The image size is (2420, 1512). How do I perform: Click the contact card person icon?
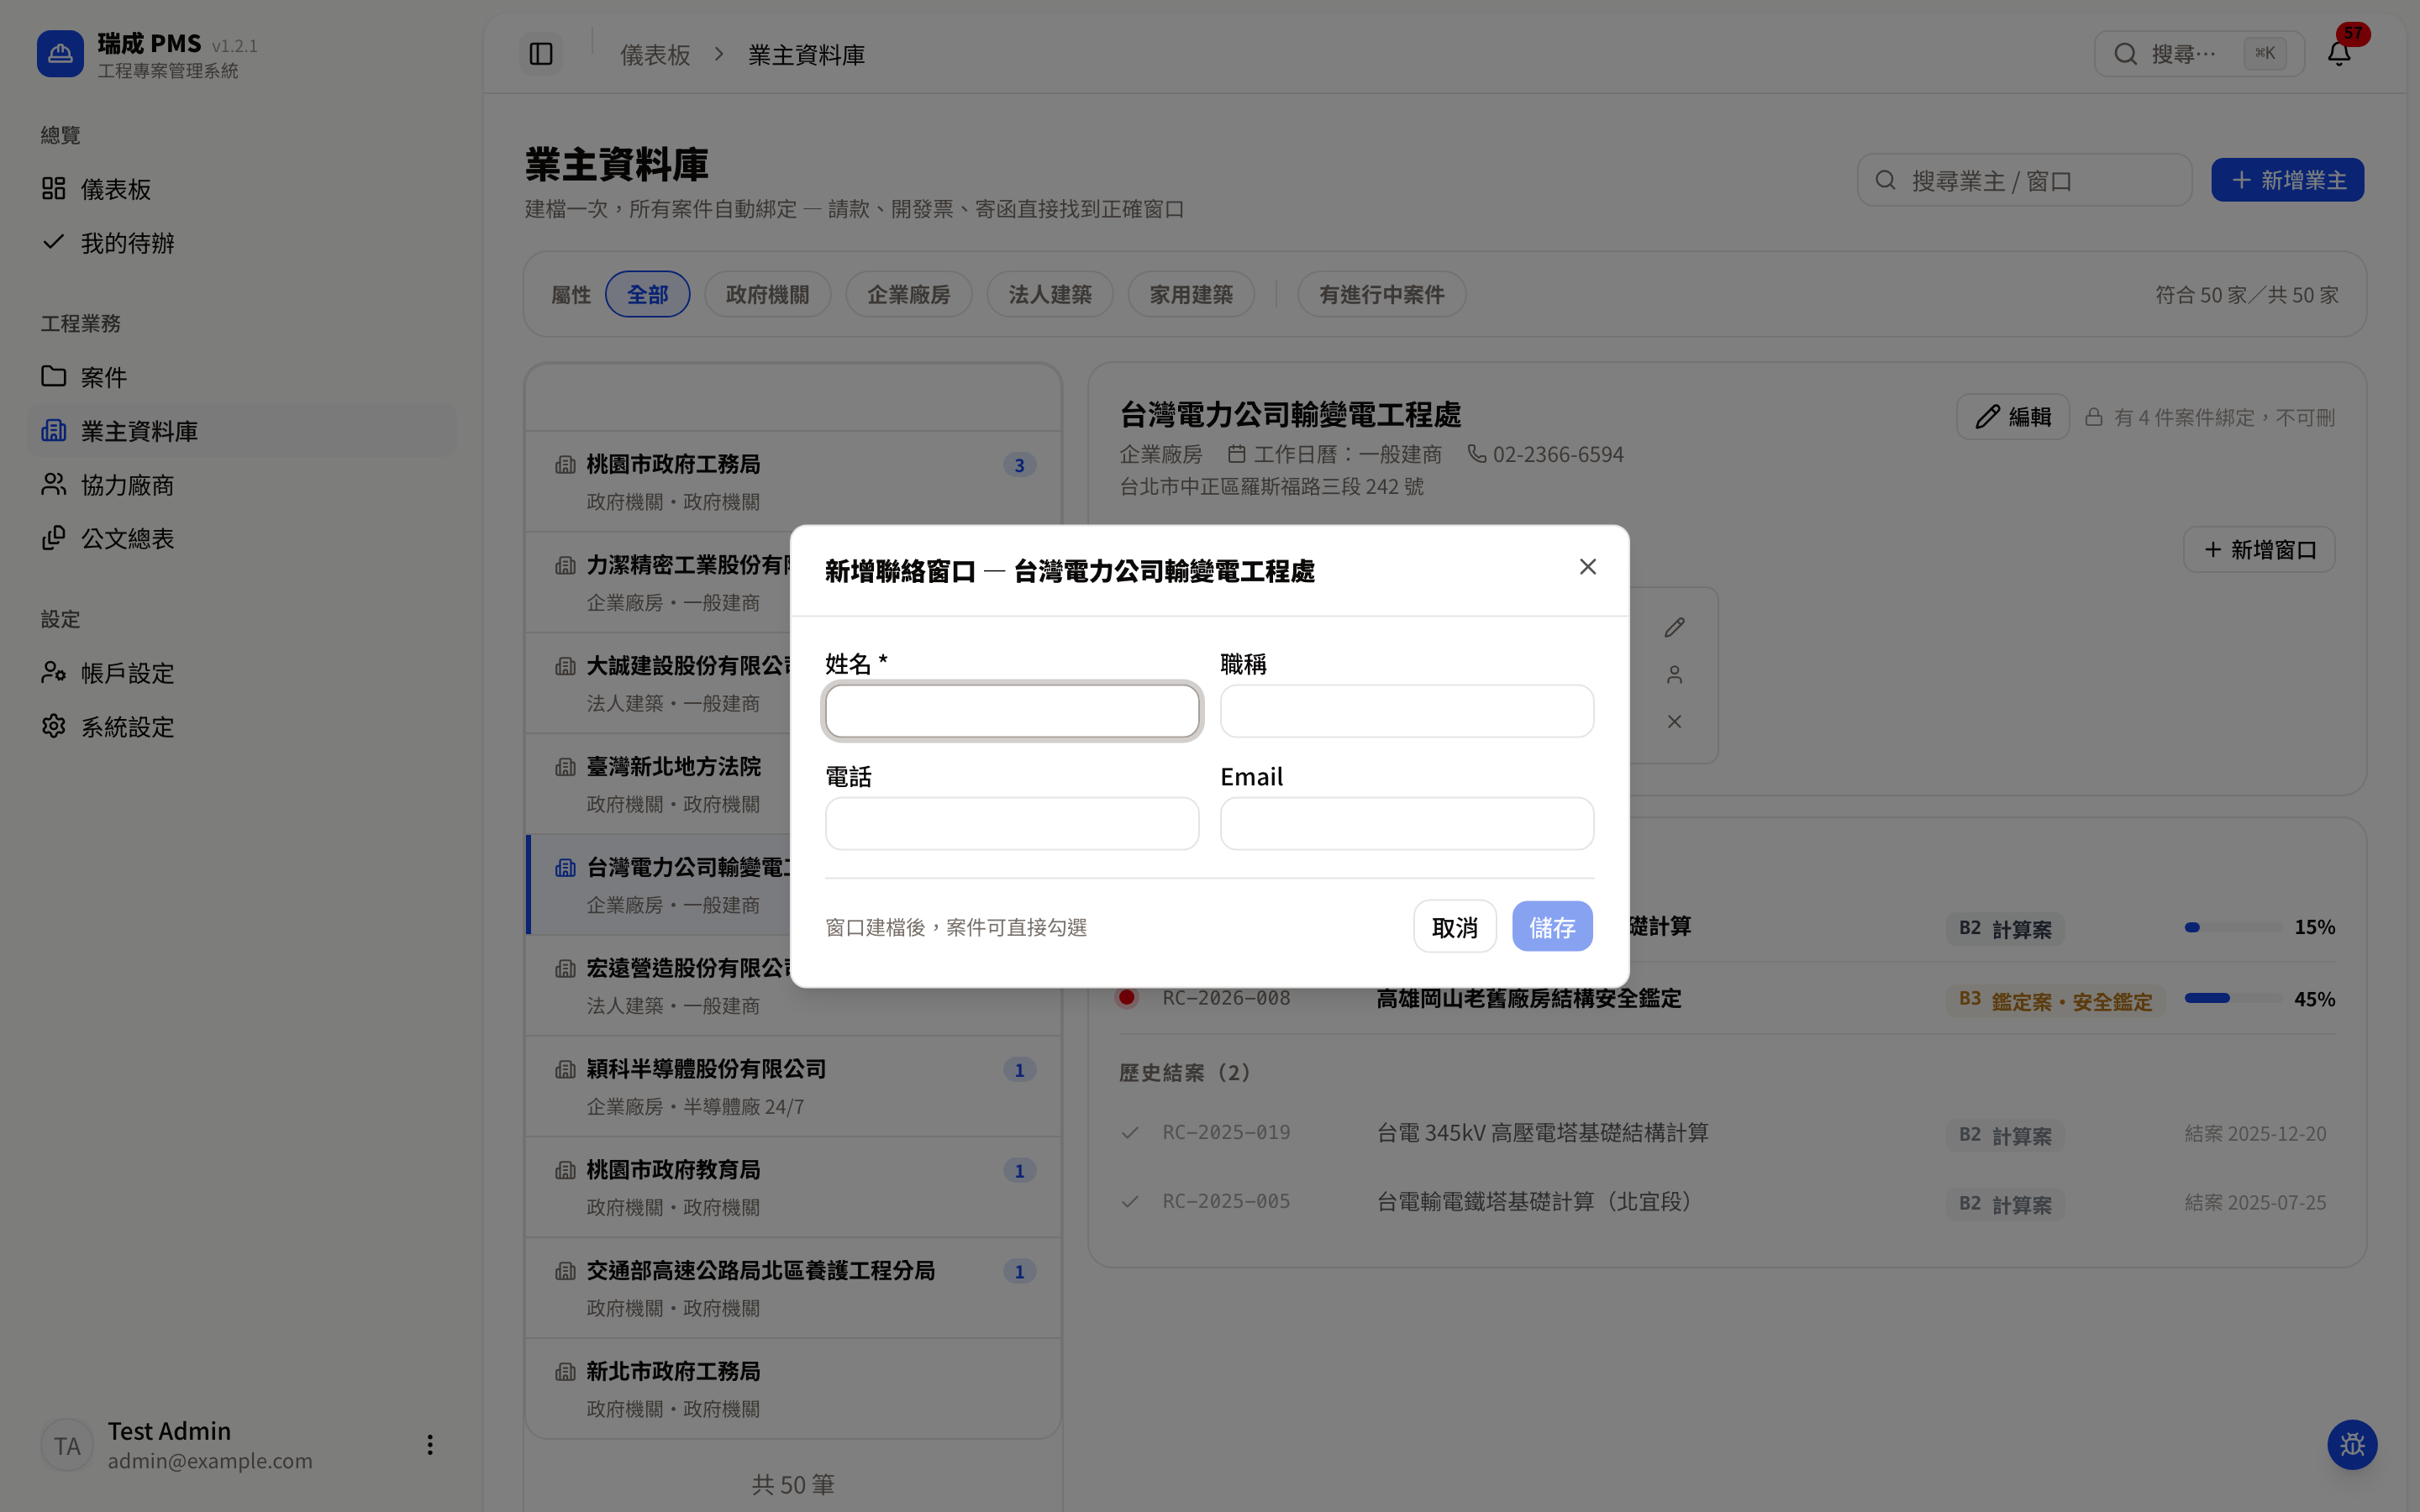[1674, 675]
